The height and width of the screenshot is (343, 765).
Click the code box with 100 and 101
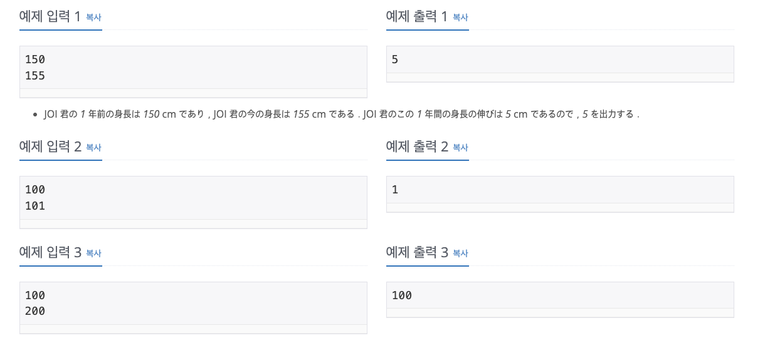(193, 202)
